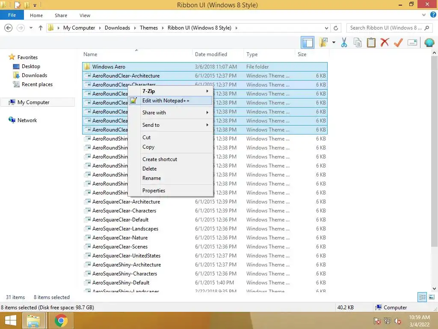
Task: Sort by the Date modified column header
Action: point(211,54)
